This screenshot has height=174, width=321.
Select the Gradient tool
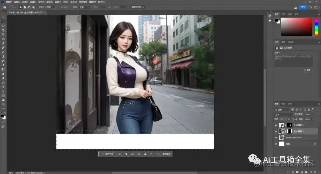pyautogui.click(x=3, y=69)
